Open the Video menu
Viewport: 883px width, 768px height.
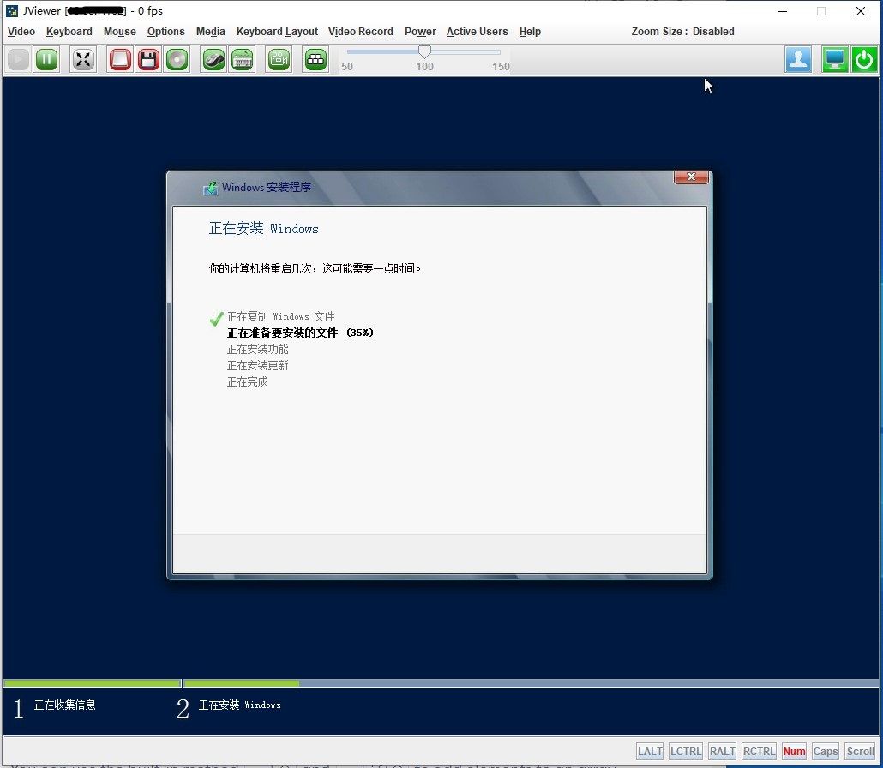(21, 32)
